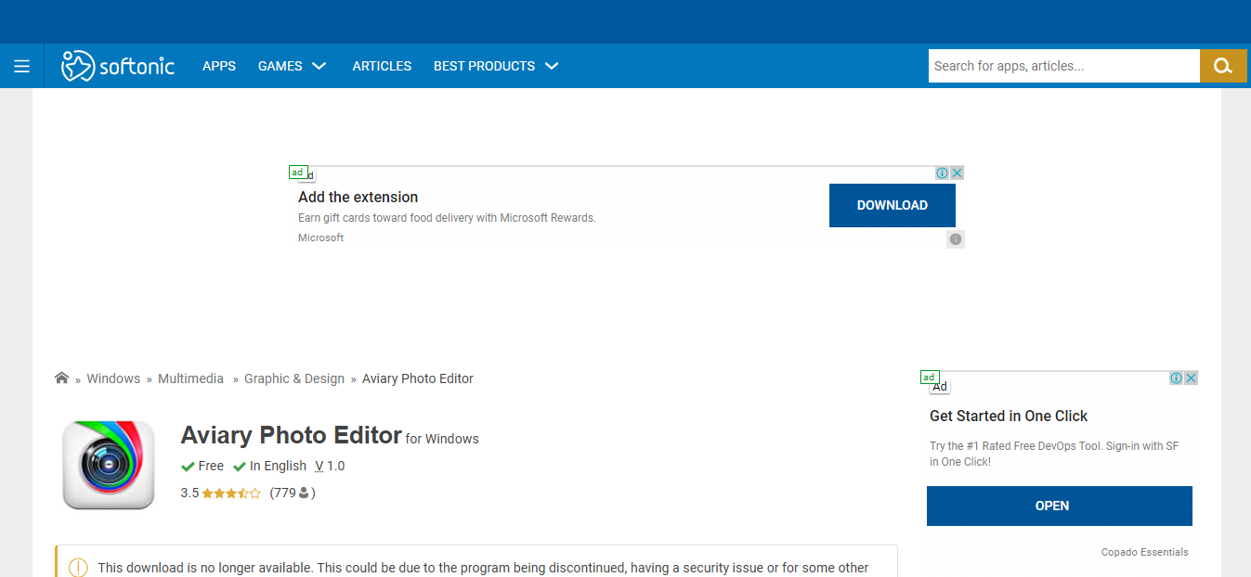The height and width of the screenshot is (577, 1251).
Task: Open the Apps menu item
Action: pos(219,66)
